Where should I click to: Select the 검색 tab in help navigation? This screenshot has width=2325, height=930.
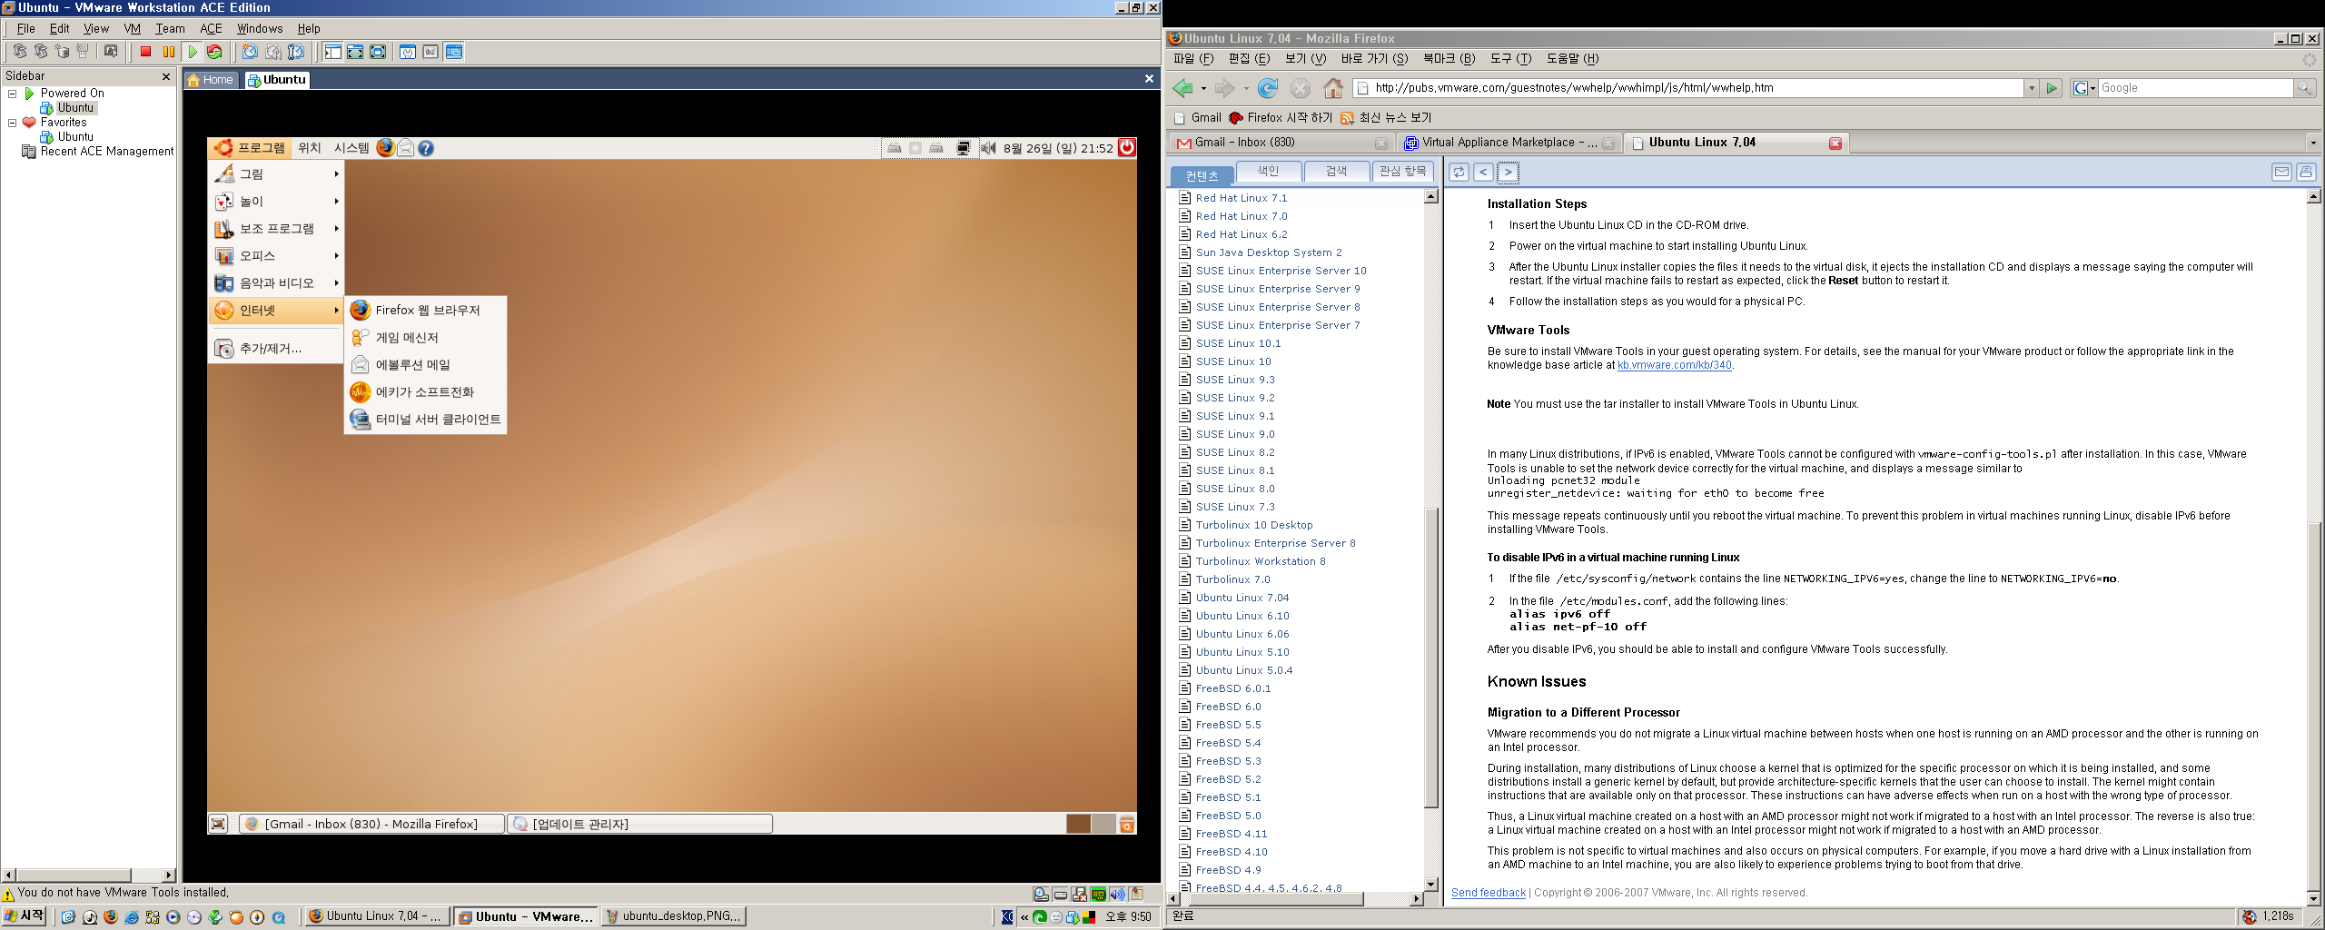[x=1336, y=171]
